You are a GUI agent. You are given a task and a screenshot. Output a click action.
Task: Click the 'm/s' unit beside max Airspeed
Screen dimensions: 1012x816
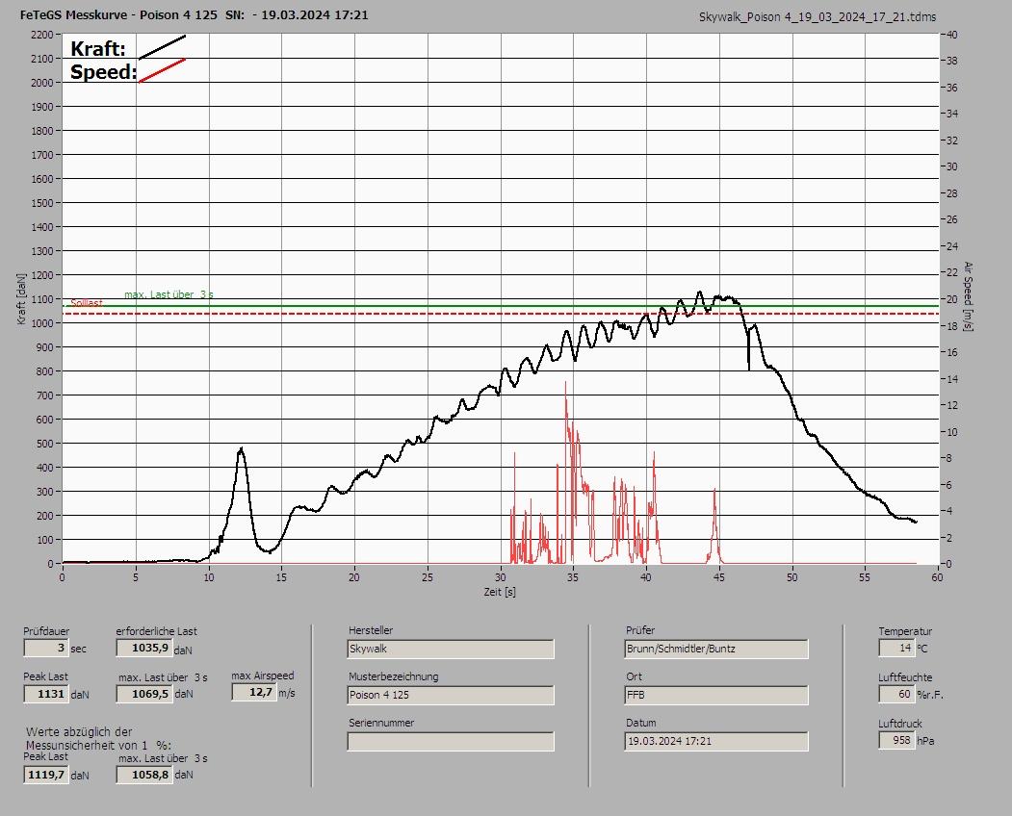pos(287,694)
